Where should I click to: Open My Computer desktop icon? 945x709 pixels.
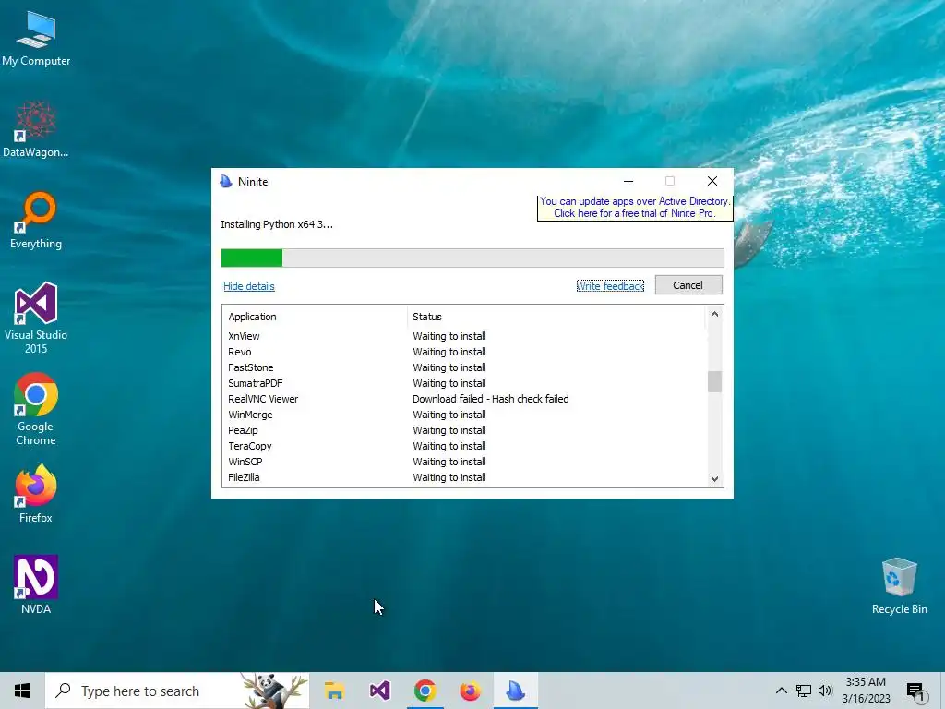pyautogui.click(x=36, y=39)
